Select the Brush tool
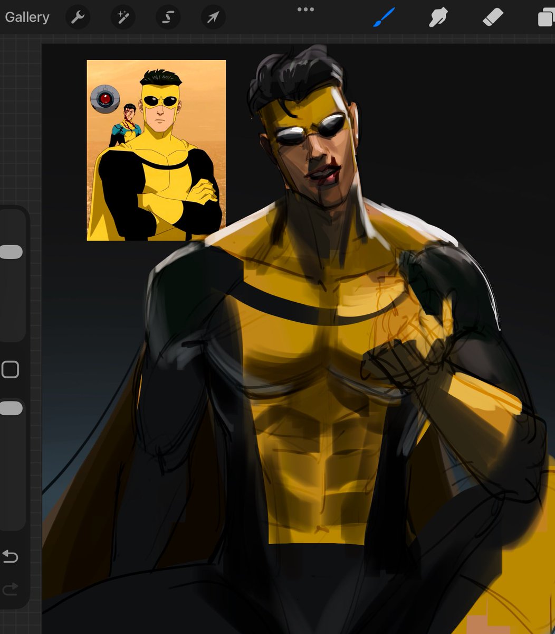555x634 pixels. point(384,17)
